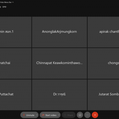Screen dimensions: 119x119
Task: Collapse the Hide Menu Bar control
Action: 7,2
